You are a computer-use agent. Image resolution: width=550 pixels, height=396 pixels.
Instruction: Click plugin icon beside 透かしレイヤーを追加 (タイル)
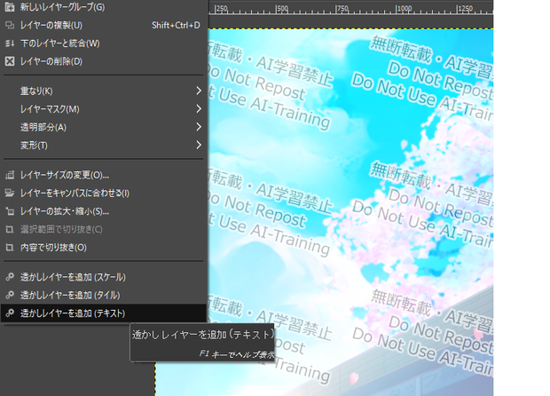coord(10,295)
